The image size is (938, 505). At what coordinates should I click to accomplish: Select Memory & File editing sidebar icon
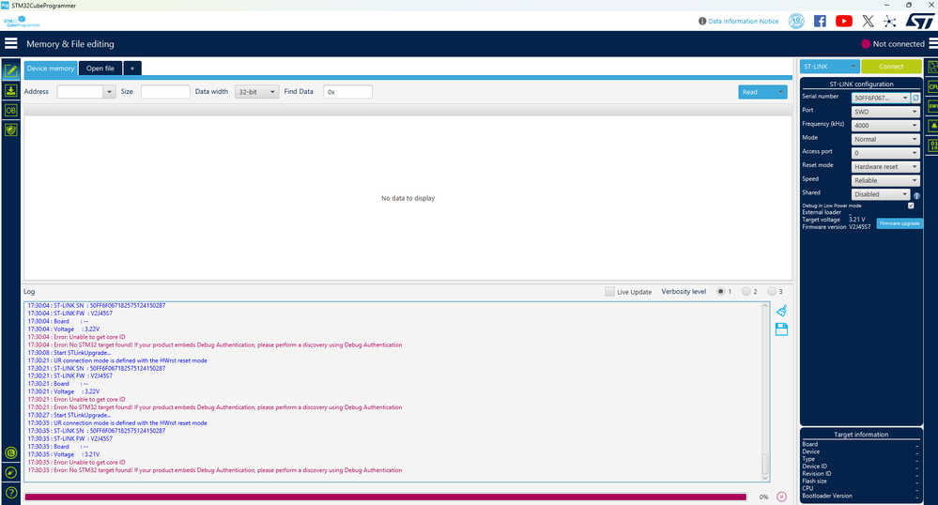point(10,70)
